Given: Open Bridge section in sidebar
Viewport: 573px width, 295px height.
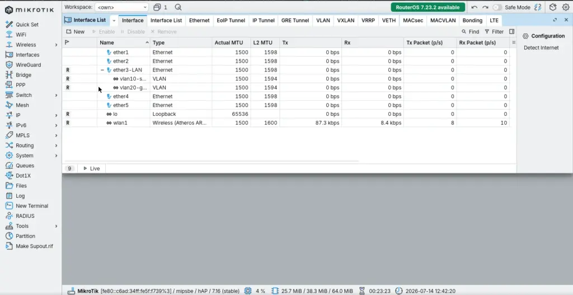Looking at the screenshot, I should click(24, 75).
